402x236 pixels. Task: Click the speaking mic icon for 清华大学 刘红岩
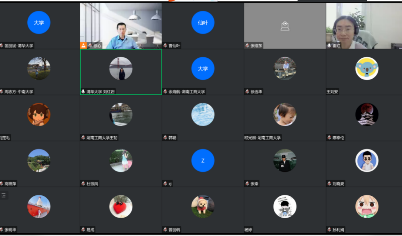[x=83, y=92]
